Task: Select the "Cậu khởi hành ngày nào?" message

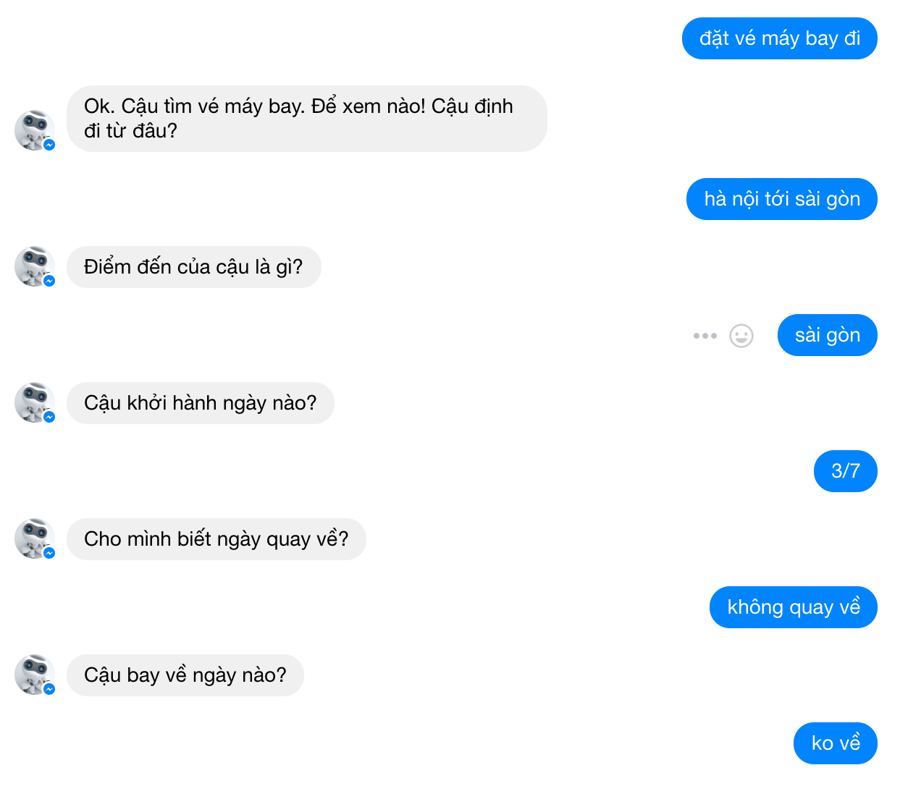Action: point(200,403)
